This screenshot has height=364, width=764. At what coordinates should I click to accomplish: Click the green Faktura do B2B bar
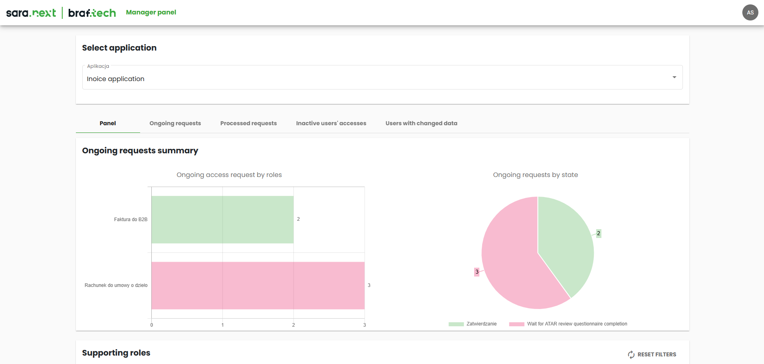pos(222,220)
